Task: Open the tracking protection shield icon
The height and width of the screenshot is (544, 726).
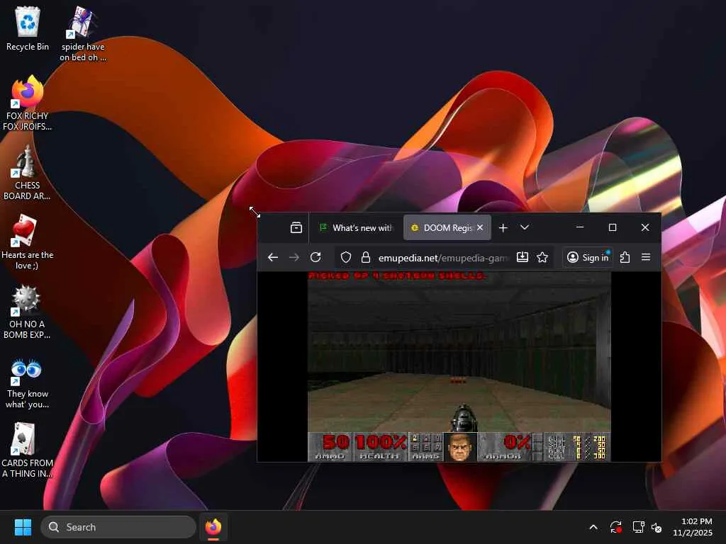Action: 346,257
